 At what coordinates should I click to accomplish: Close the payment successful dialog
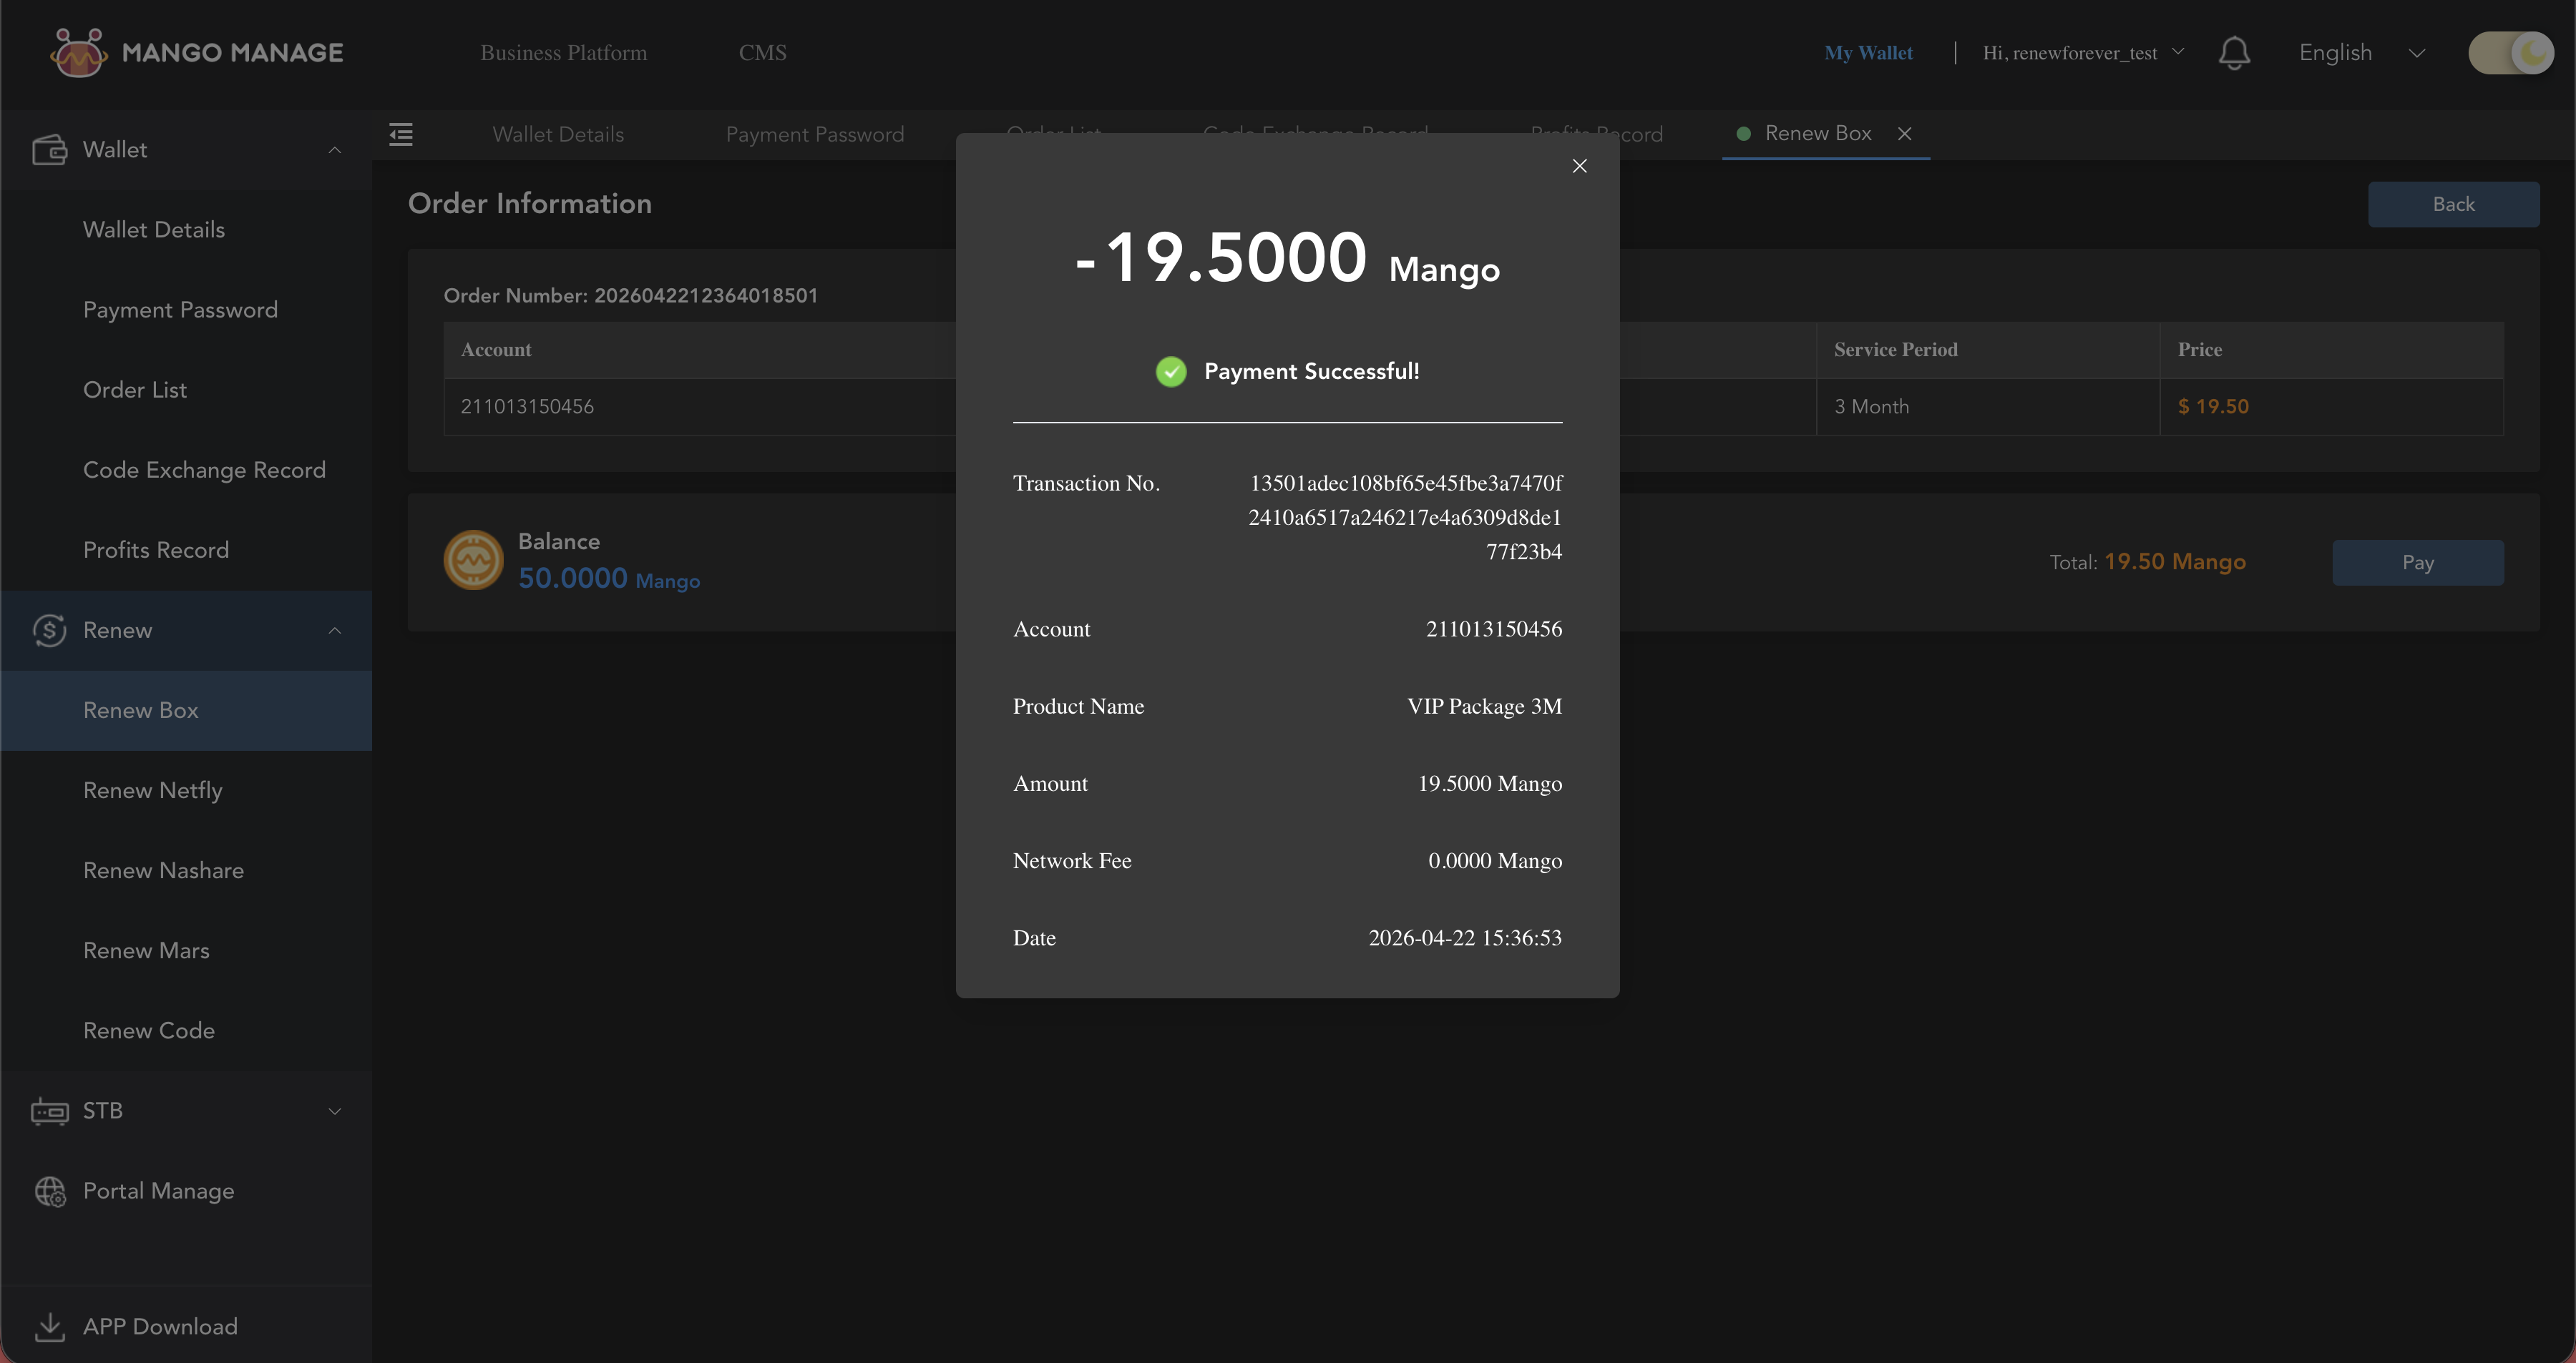(x=1579, y=166)
